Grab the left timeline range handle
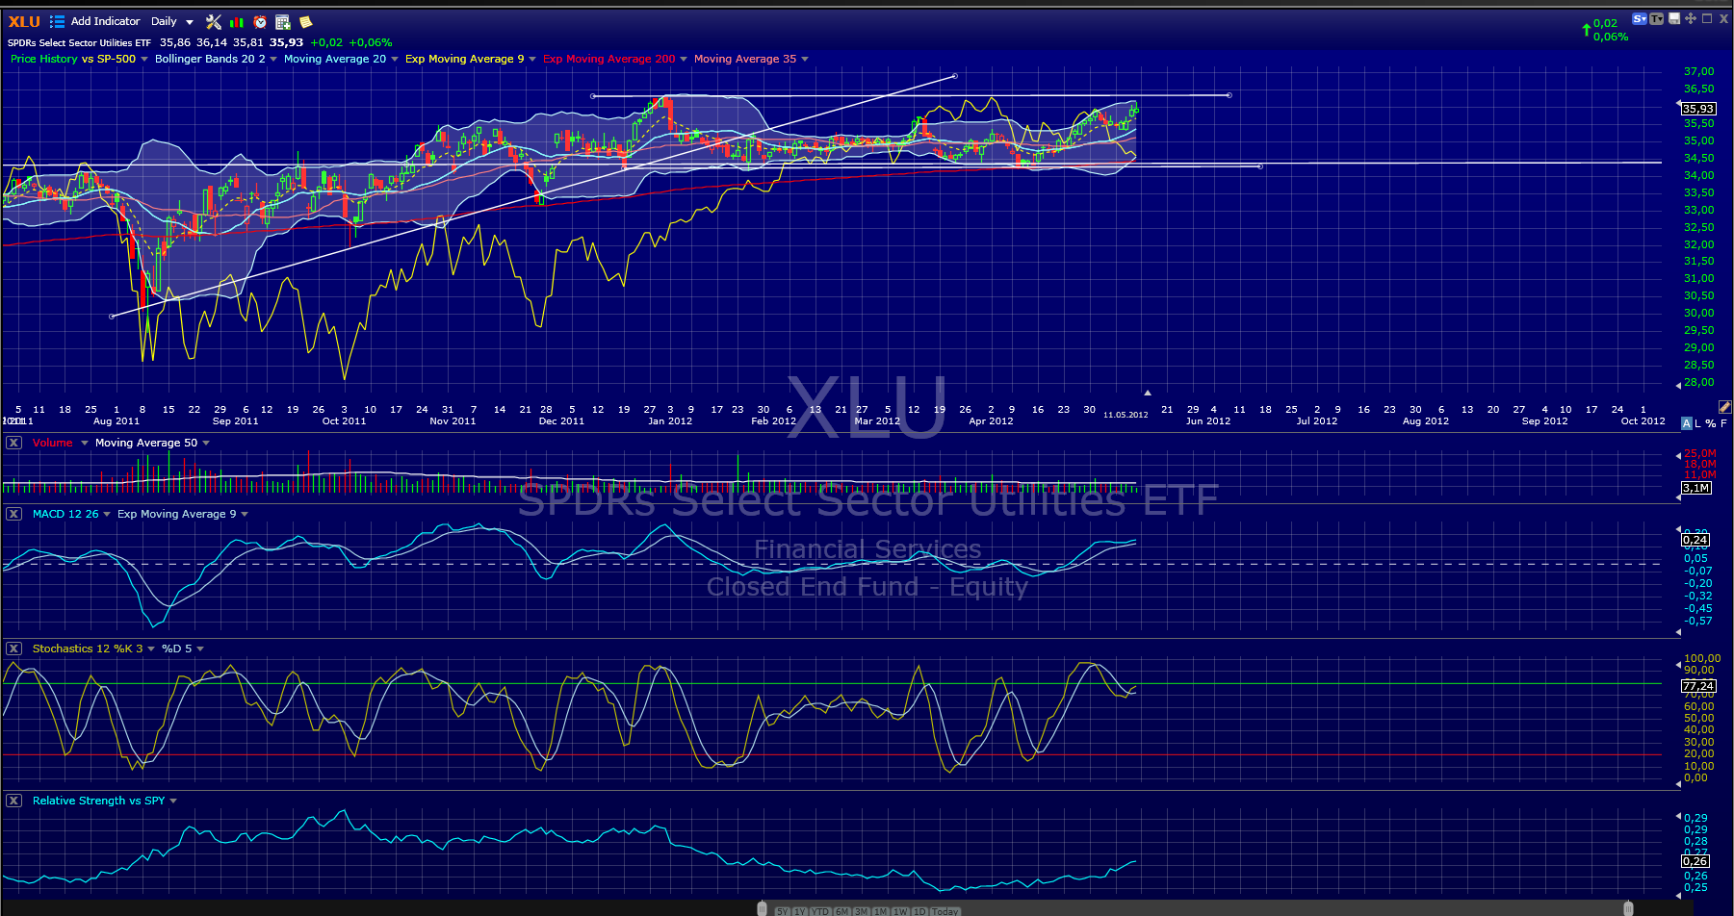The image size is (1734, 916). tap(762, 909)
